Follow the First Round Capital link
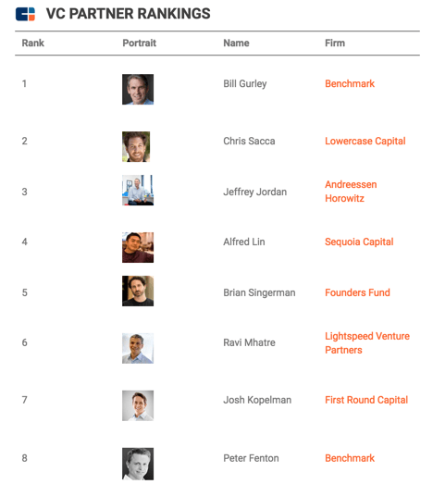Image resolution: width=433 pixels, height=484 pixels. click(366, 400)
